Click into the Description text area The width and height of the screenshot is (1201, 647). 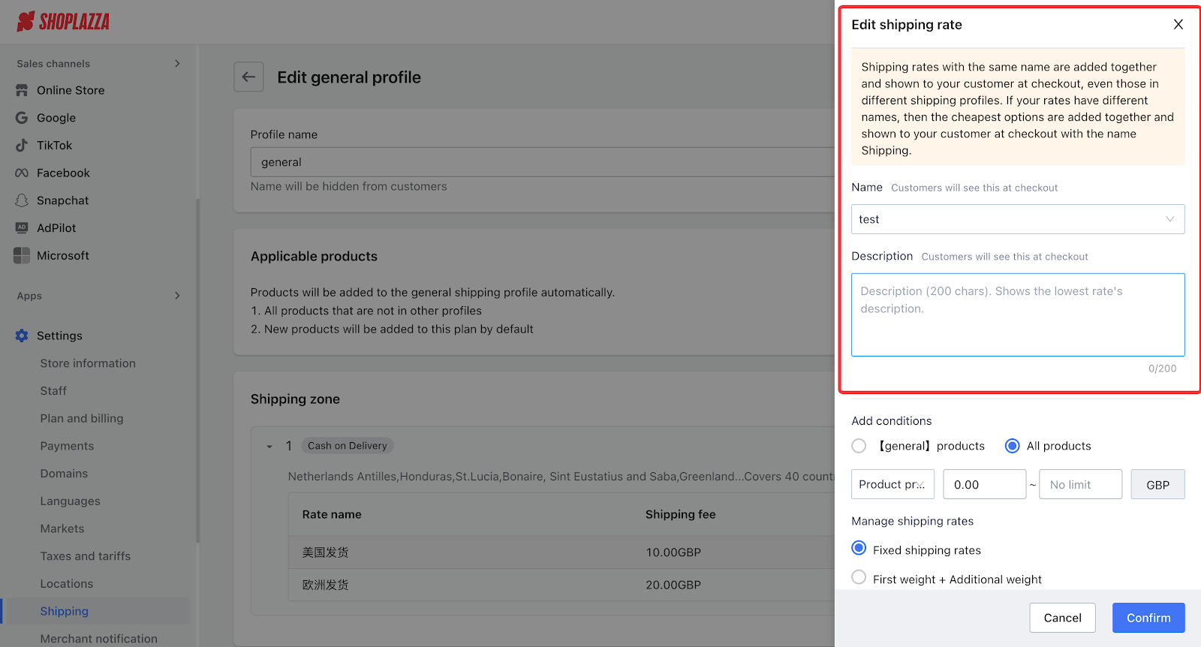1017,315
